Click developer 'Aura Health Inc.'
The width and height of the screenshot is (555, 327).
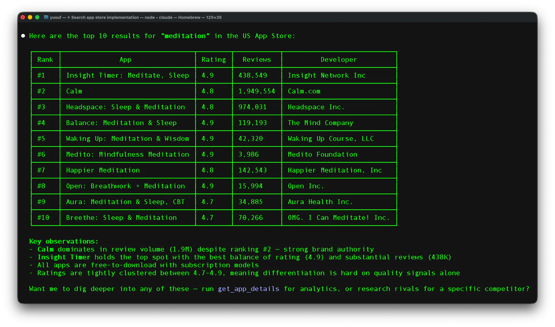click(320, 202)
